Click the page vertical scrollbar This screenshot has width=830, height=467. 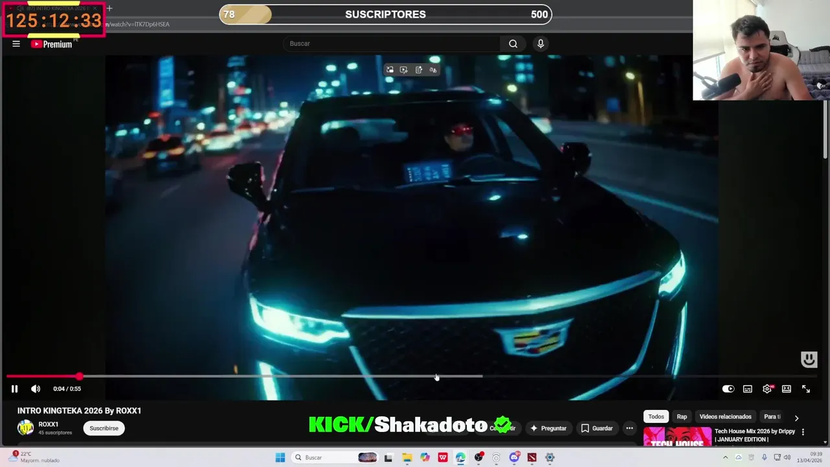pyautogui.click(x=825, y=130)
